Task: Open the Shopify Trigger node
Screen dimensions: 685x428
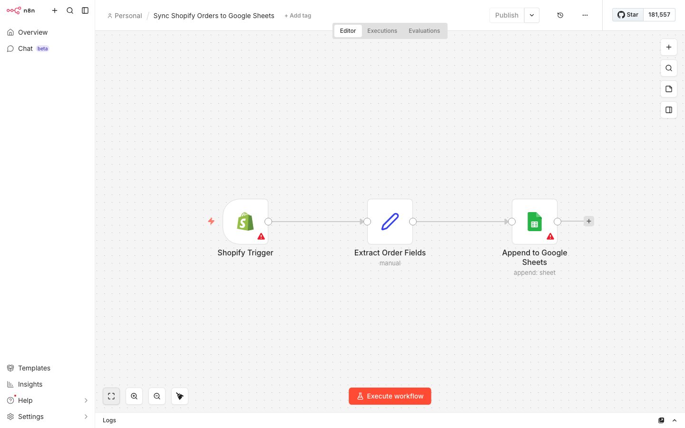Action: click(245, 222)
